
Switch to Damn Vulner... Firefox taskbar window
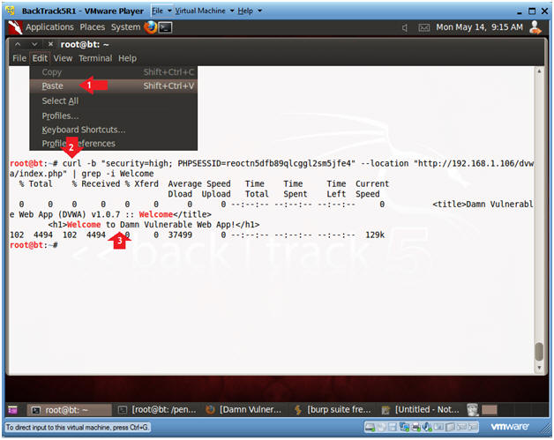245,410
